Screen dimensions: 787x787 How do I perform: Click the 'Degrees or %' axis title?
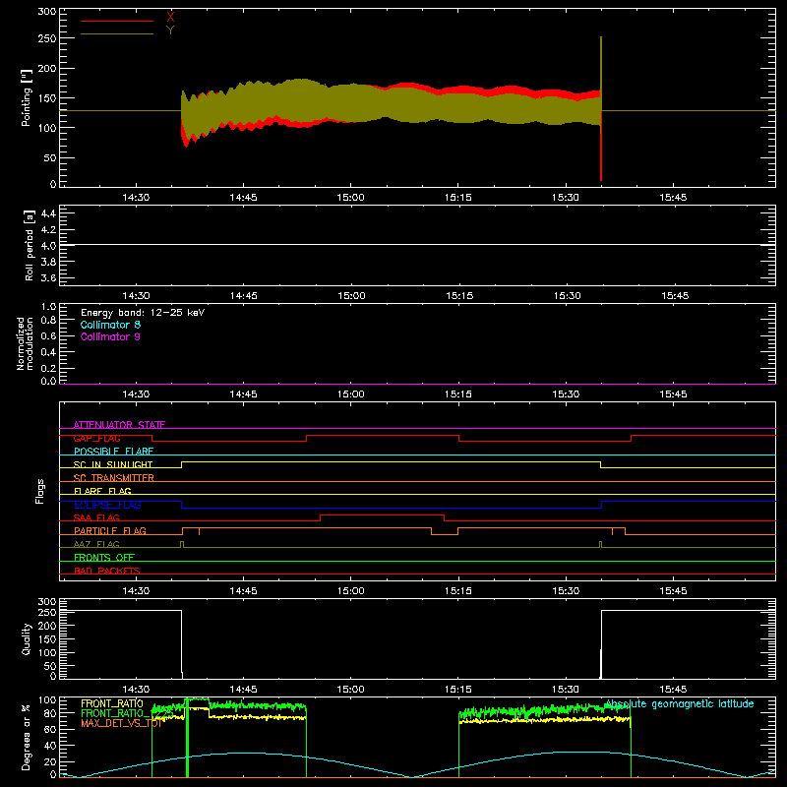click(x=27, y=737)
